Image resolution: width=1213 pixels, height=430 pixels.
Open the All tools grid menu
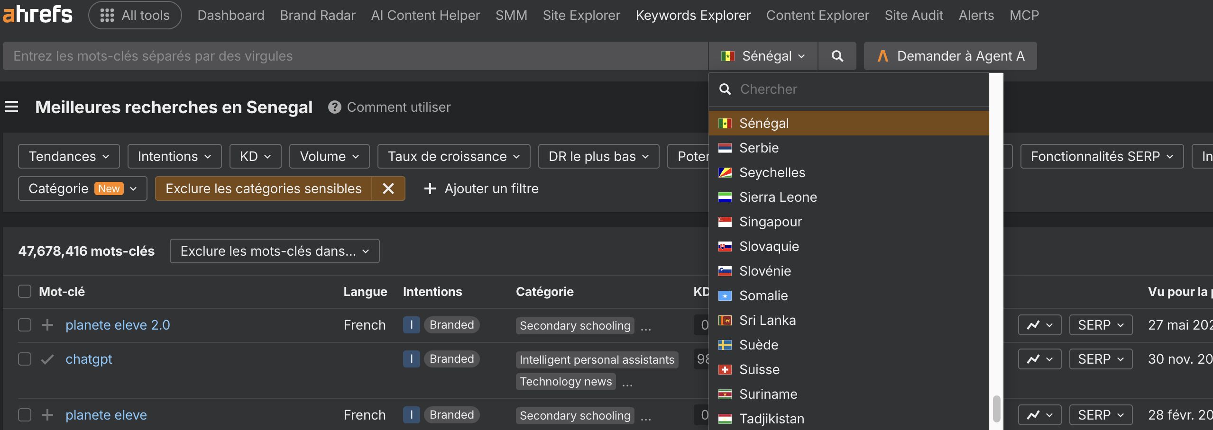[x=135, y=15]
